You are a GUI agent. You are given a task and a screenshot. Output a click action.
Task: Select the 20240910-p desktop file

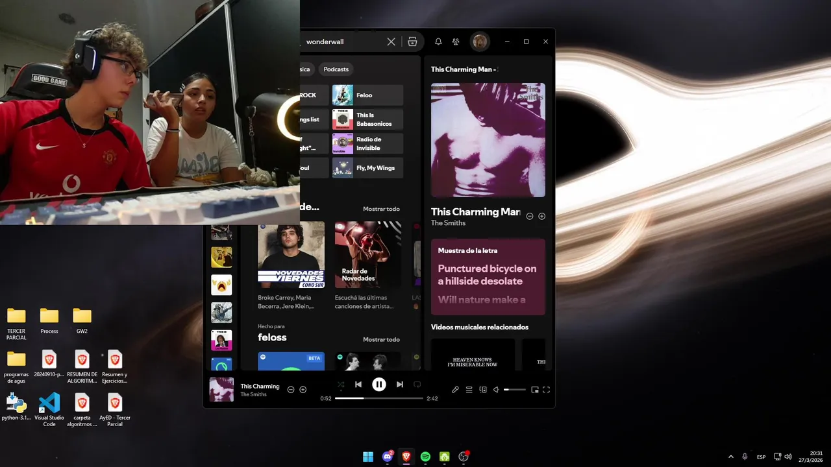point(49,365)
